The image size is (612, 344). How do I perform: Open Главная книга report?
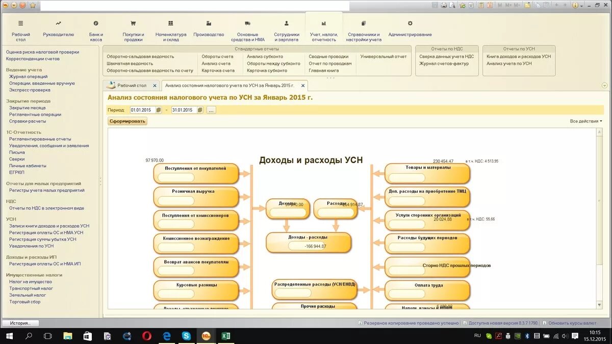[x=323, y=71]
